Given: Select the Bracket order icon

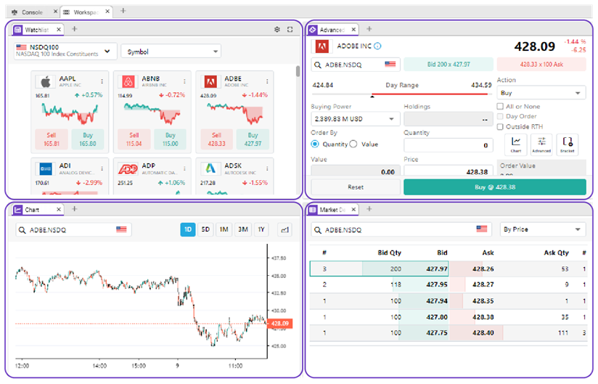Looking at the screenshot, I should pyautogui.click(x=567, y=144).
